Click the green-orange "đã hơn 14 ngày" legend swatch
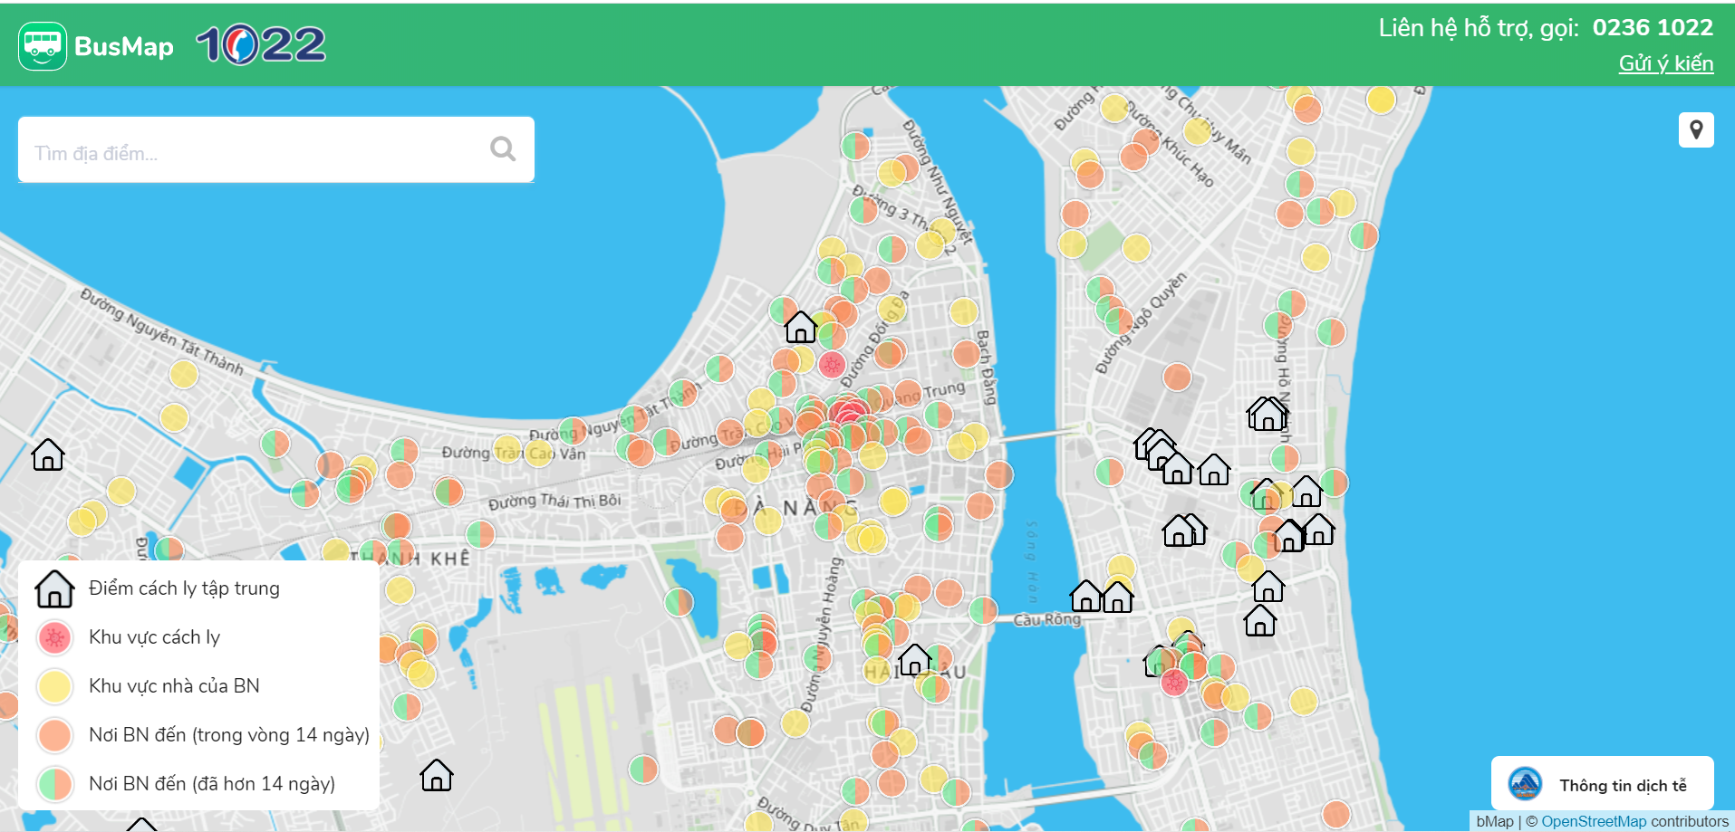1735x832 pixels. click(54, 784)
